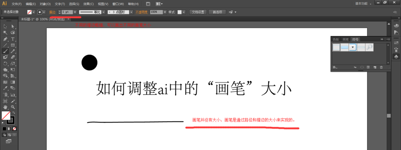The image size is (401, 150).
Task: Set fill mode to Gradient
Action: click(10, 129)
